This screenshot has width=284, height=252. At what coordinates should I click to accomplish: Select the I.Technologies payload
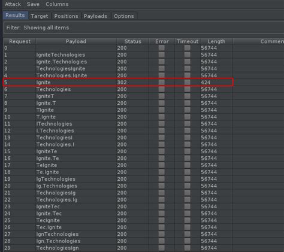[x=55, y=130]
